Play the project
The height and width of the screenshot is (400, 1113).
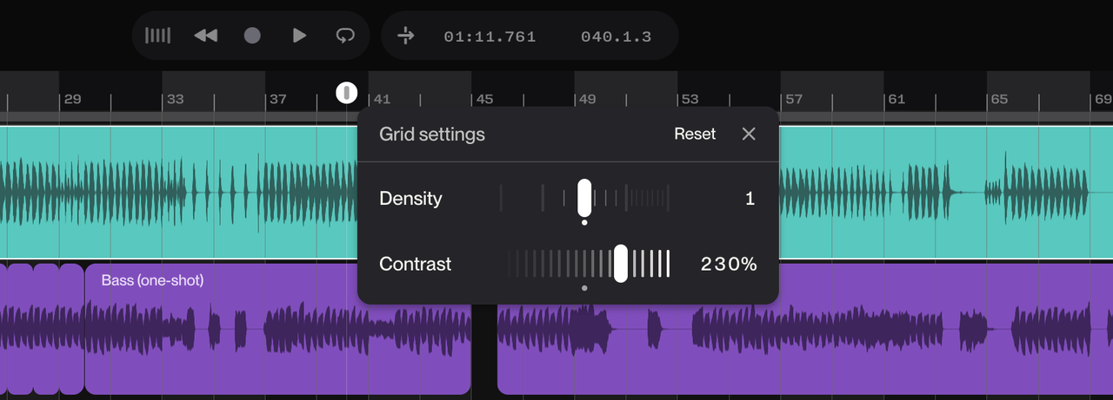299,36
